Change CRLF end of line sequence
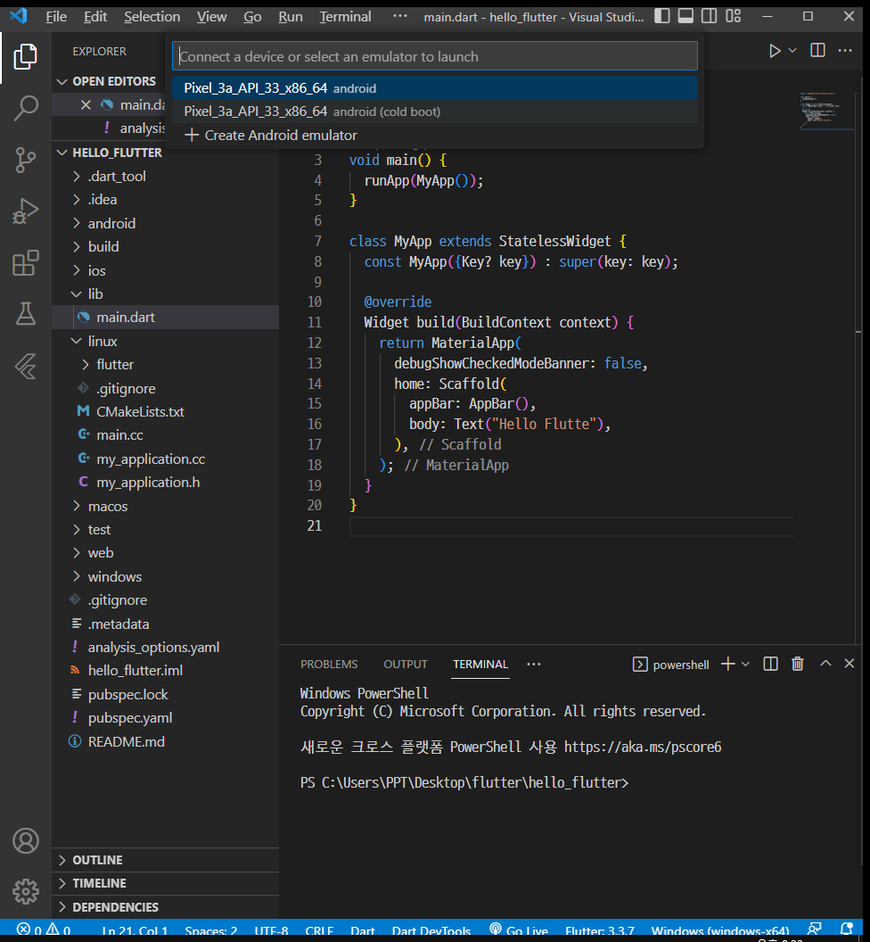This screenshot has height=942, width=870. [x=319, y=931]
